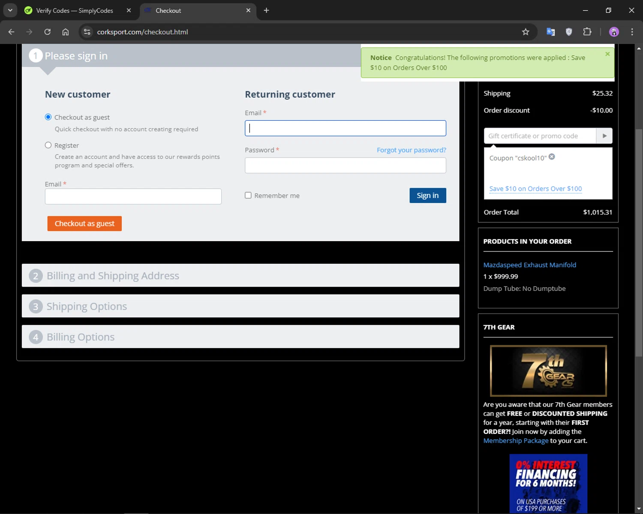
Task: Open the site information icon in address bar
Action: (x=87, y=32)
